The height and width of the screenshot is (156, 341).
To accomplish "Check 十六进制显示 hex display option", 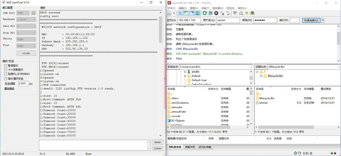I will pyautogui.click(x=6, y=70).
